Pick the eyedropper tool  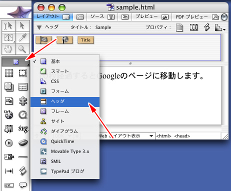point(22,37)
